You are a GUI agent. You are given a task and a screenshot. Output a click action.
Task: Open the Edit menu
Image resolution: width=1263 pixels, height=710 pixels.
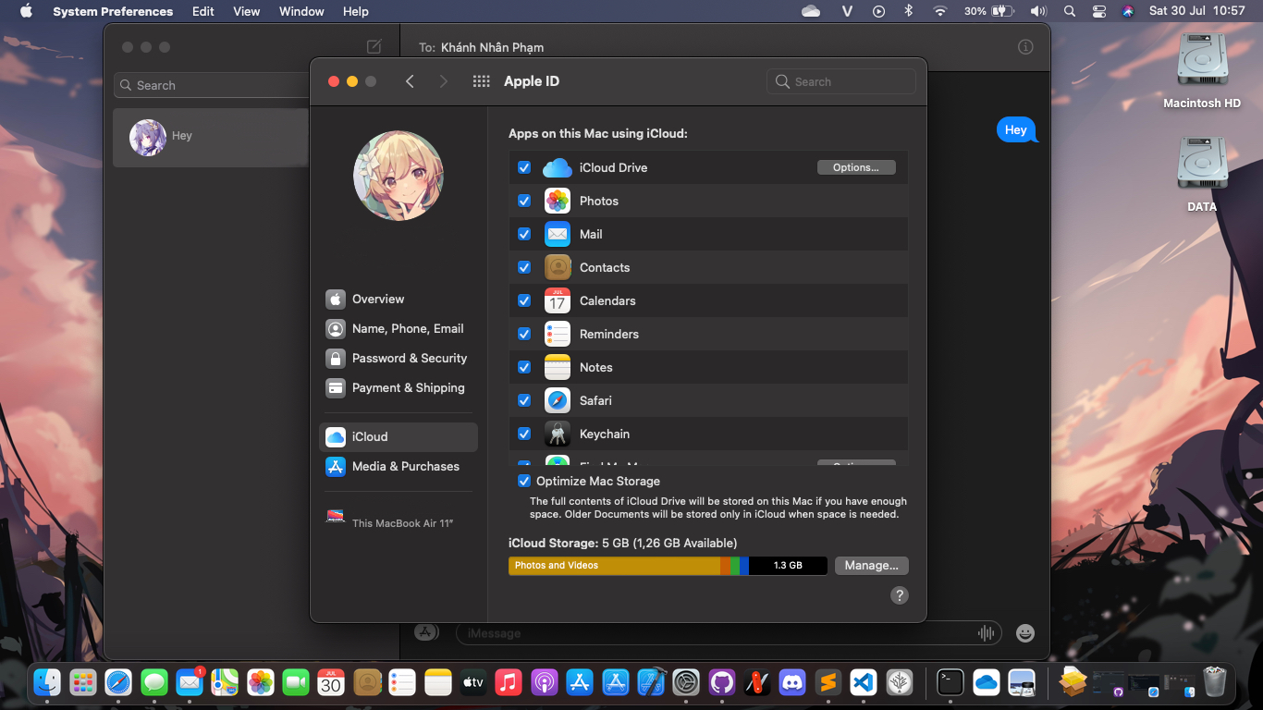pos(203,11)
